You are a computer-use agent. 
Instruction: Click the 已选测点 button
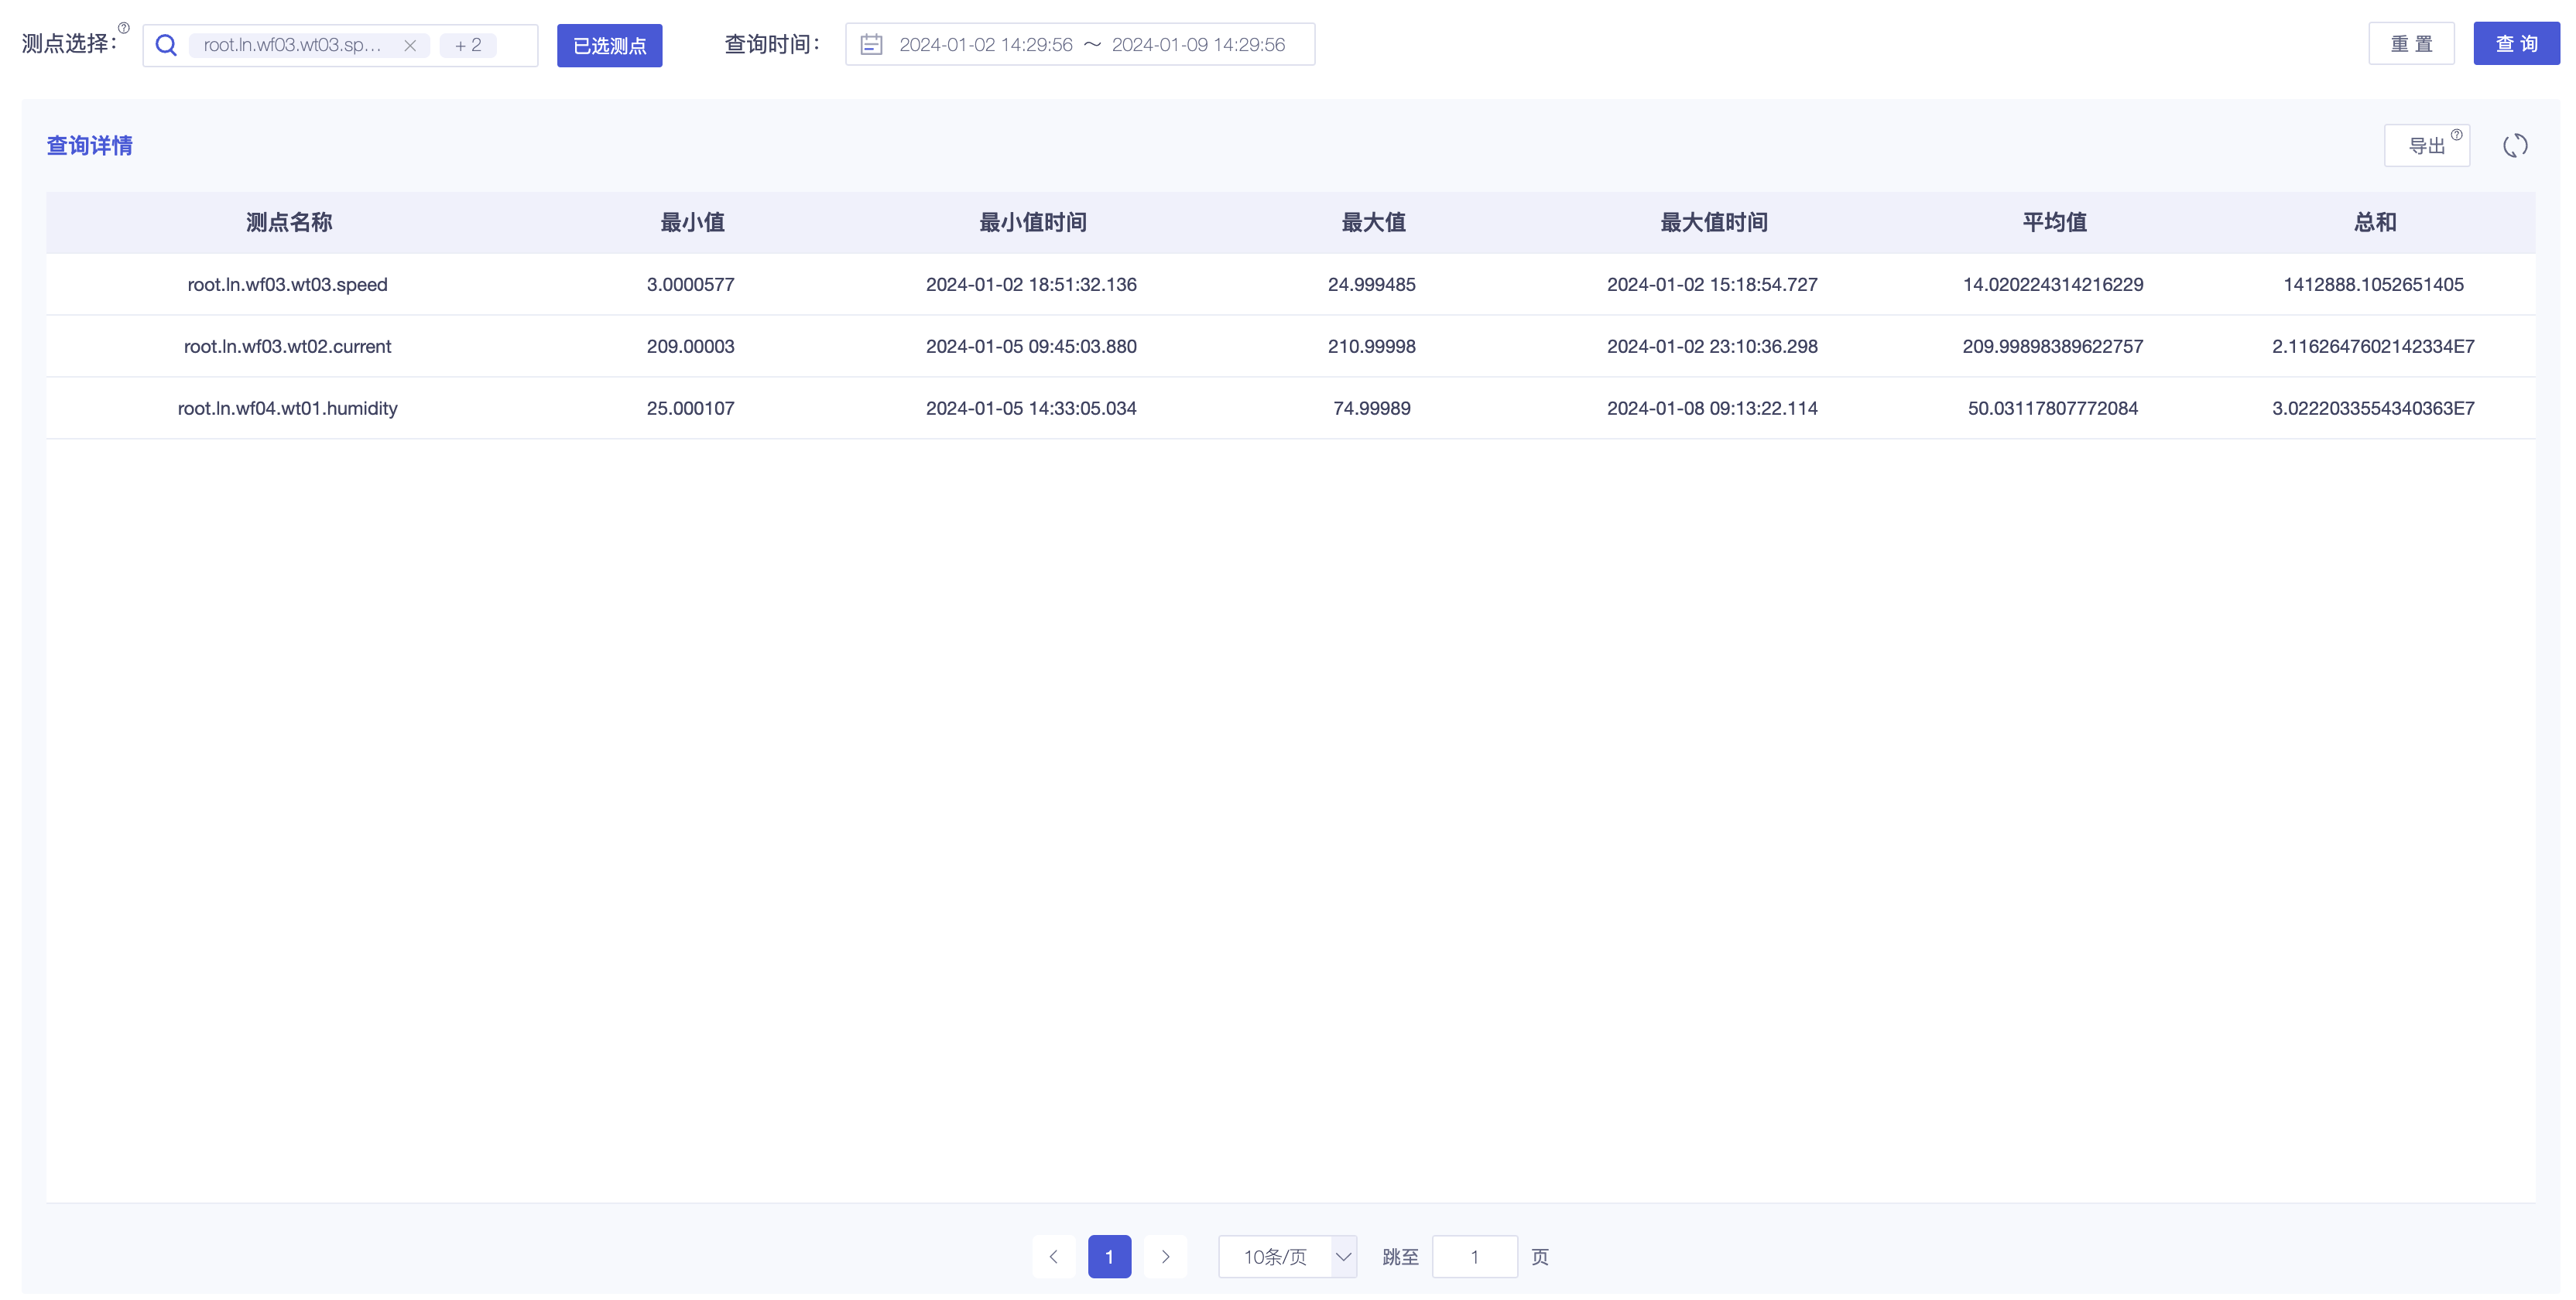click(609, 46)
